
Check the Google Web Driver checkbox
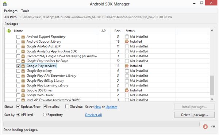coord(18,95)
